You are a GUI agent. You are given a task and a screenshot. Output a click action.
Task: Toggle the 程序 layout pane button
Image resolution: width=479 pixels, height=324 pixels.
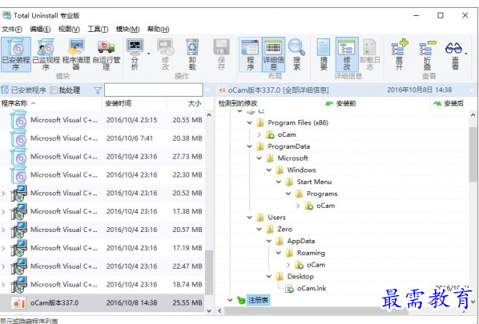250,54
